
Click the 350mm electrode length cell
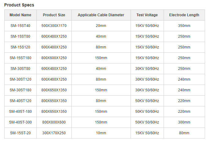coord(184,25)
